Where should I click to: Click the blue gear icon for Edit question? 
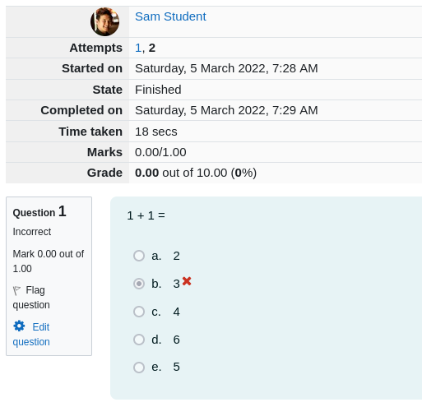pos(19,326)
